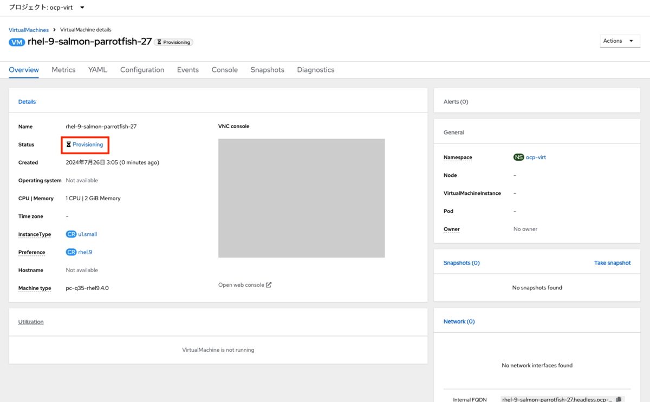
Task: Click the blue VM badge icon in the title
Action: point(17,42)
